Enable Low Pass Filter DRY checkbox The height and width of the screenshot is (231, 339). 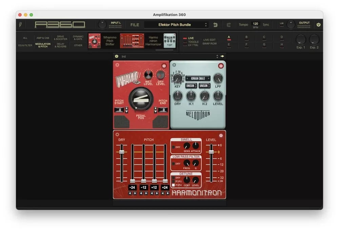[173, 164]
